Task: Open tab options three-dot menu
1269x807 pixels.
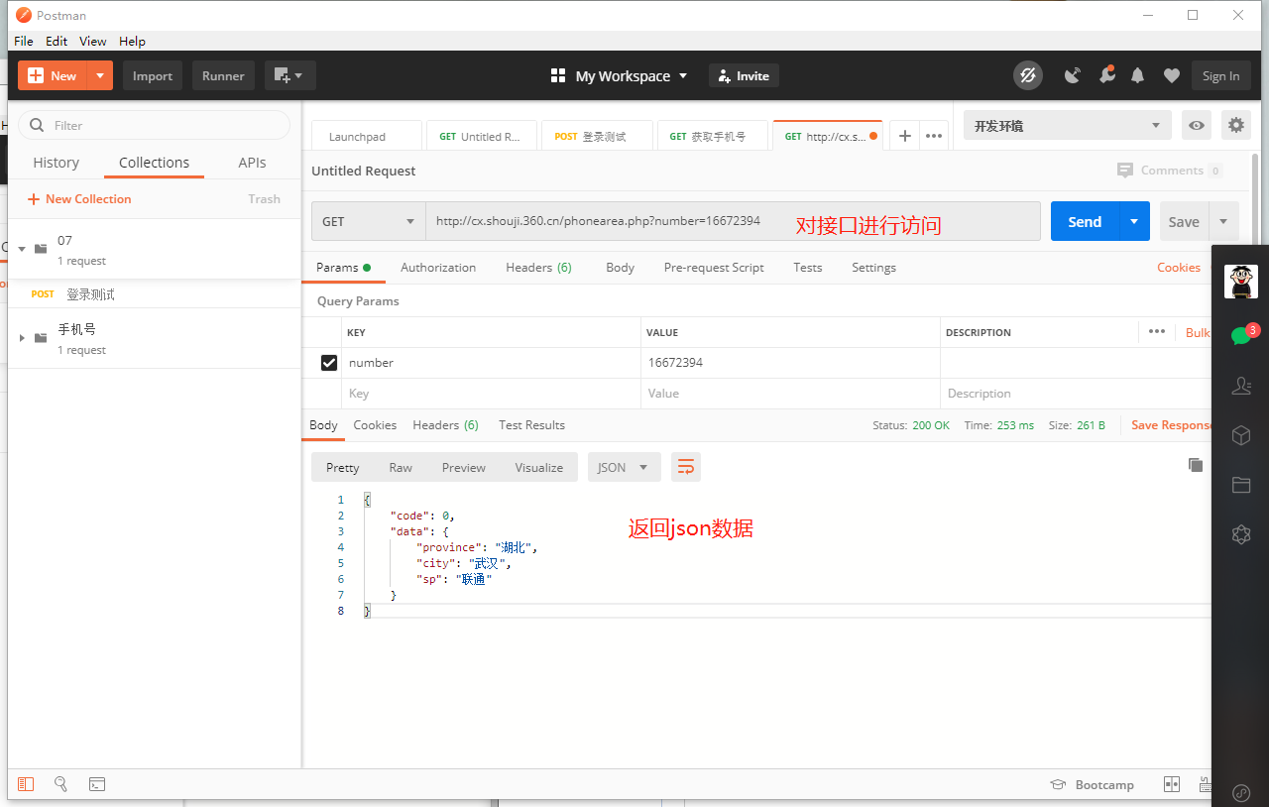Action: pos(934,136)
